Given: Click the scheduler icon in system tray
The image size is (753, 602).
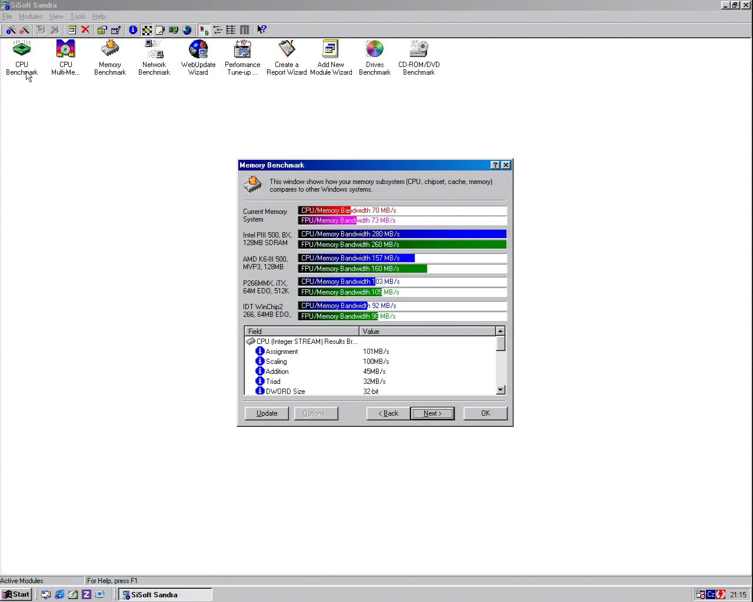Looking at the screenshot, I should coord(701,594).
